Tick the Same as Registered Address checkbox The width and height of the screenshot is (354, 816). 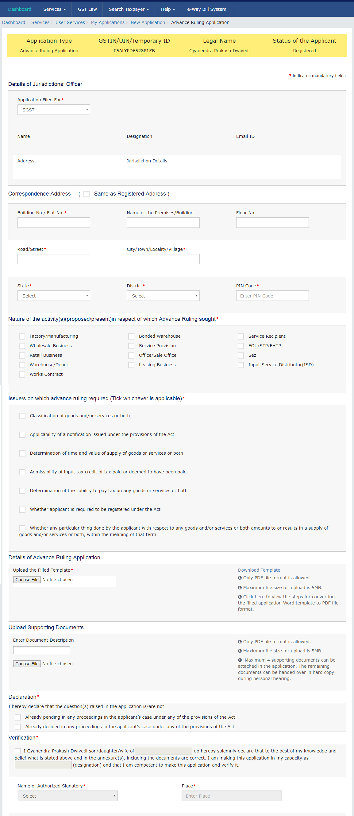pos(87,194)
